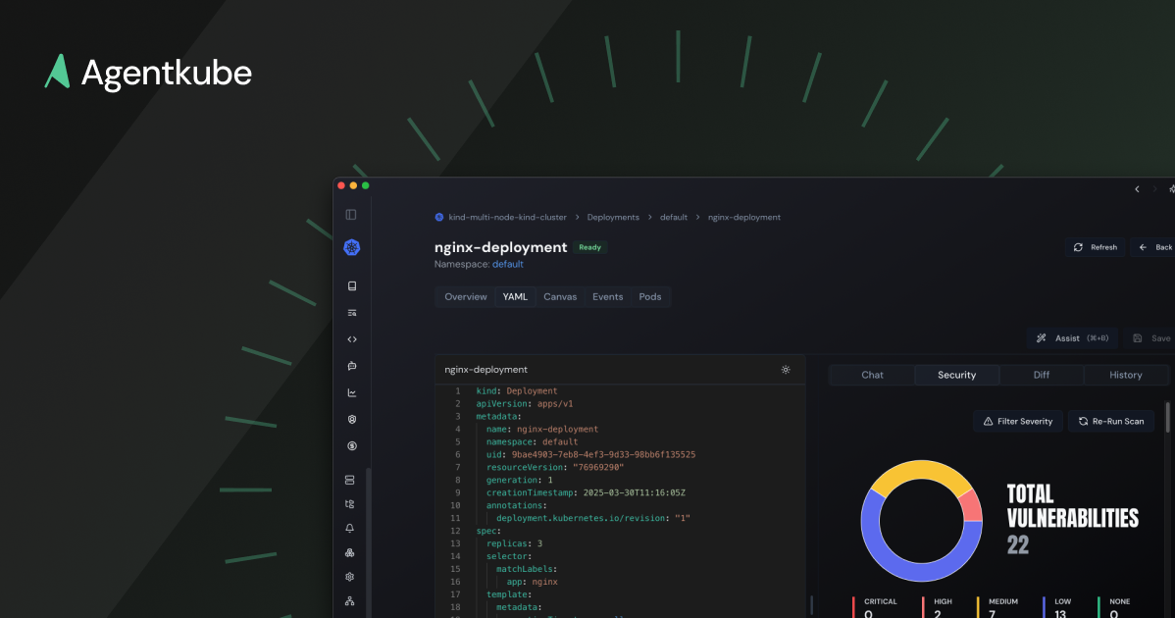Open the gear settings icon in sidebar
1175x618 pixels.
[349, 577]
